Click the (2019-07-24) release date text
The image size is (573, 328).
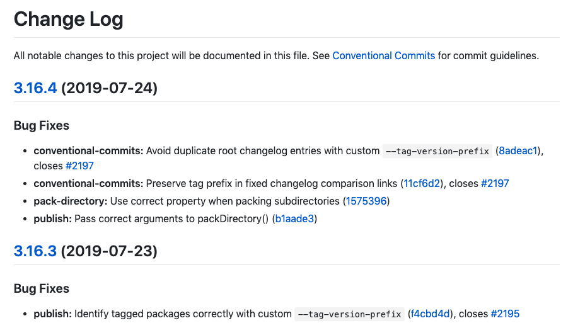point(109,88)
